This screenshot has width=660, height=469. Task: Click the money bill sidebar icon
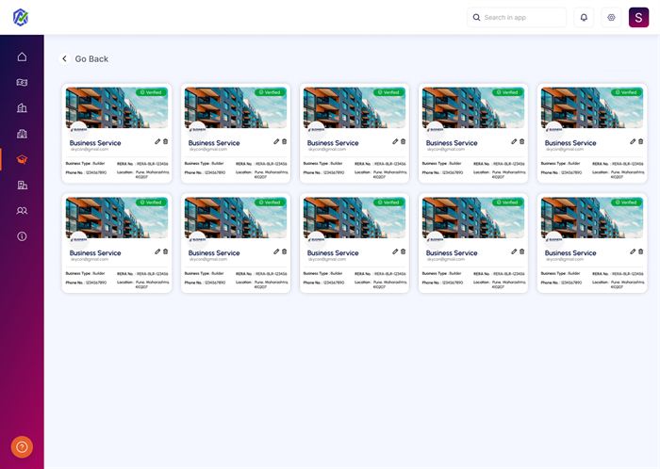[22, 82]
